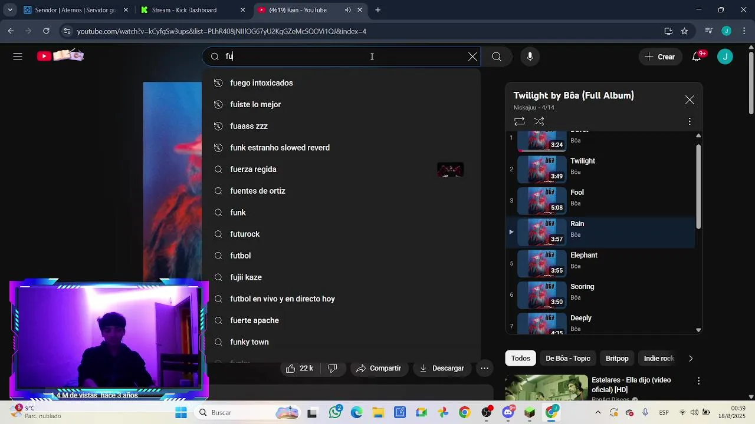
Task: Click the Compartir share button
Action: pos(379,368)
